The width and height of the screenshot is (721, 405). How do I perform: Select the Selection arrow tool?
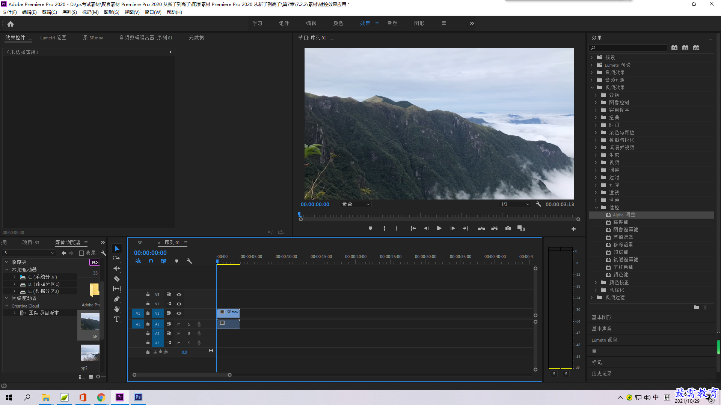[117, 249]
